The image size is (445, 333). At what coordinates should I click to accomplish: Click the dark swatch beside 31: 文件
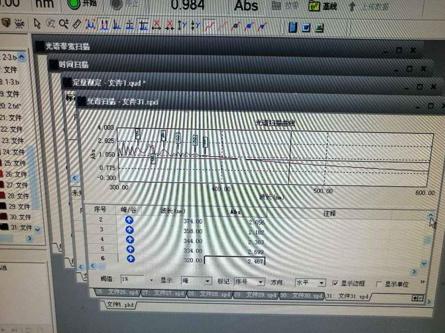click(x=4, y=227)
